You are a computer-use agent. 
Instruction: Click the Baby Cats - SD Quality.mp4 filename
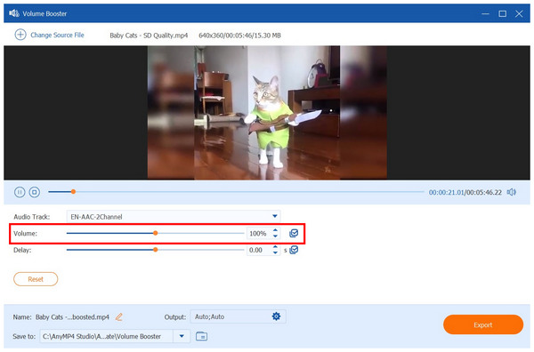point(149,36)
